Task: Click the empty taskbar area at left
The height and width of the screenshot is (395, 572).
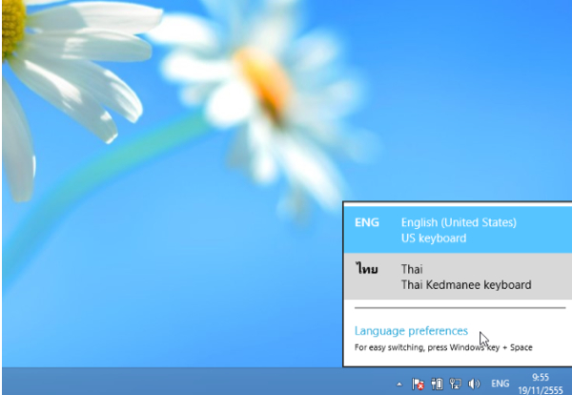Action: pyautogui.click(x=182, y=382)
